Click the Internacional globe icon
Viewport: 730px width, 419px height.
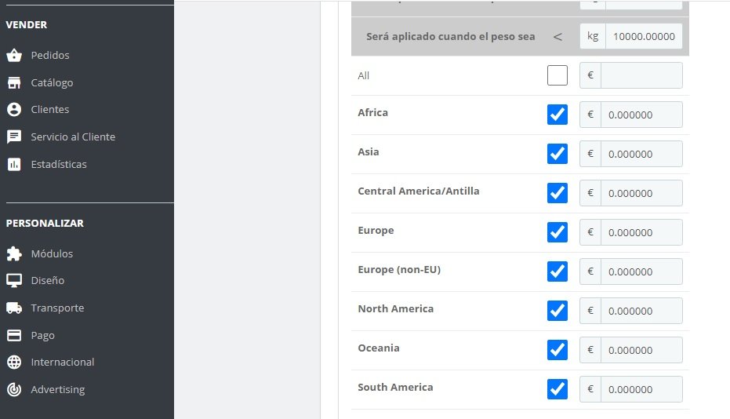14,363
